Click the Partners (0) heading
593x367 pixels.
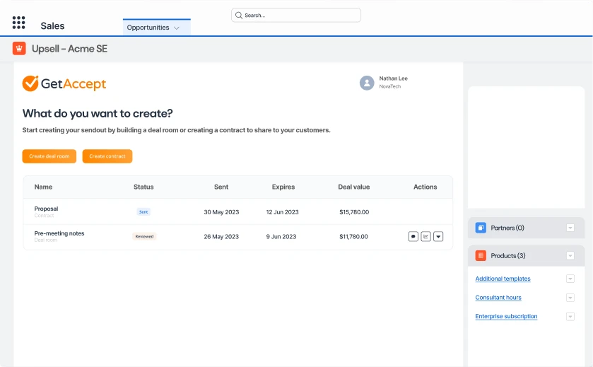tap(507, 228)
